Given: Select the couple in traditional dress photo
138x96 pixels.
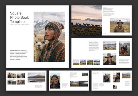Looking at the screenshot, I should pyautogui.click(x=107, y=77).
